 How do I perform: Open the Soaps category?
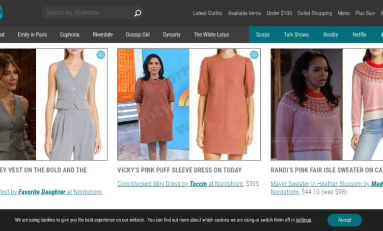263,35
